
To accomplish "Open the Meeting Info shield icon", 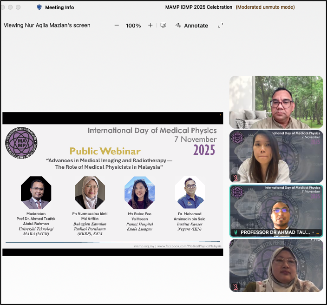I will [x=39, y=7].
